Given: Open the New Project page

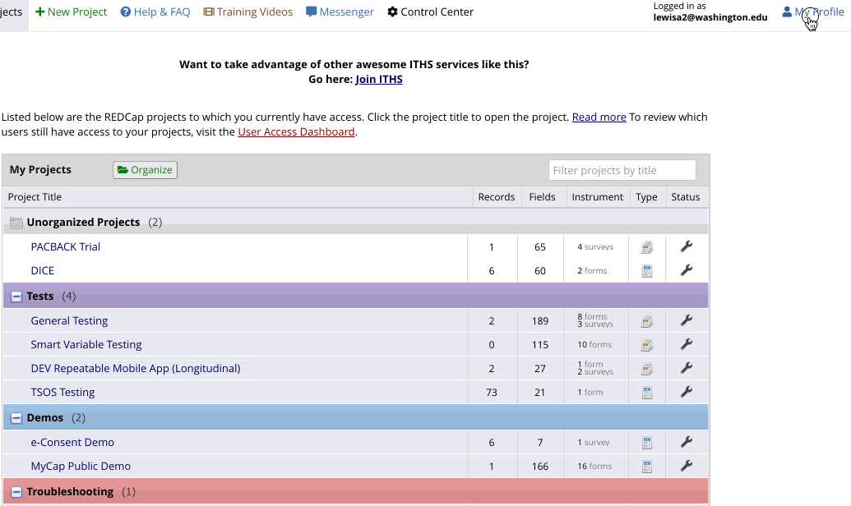Looking at the screenshot, I should [71, 12].
